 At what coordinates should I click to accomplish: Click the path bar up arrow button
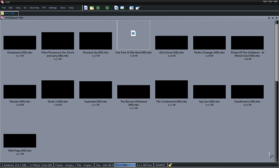[x=276, y=18]
